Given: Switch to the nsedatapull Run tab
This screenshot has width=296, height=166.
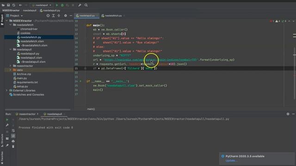Looking at the screenshot, I should tap(55, 114).
